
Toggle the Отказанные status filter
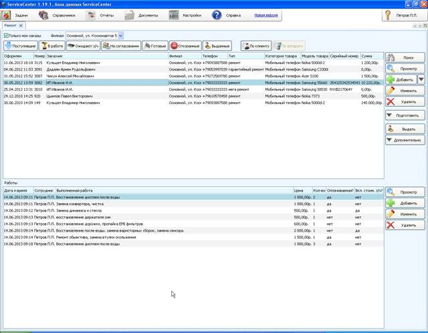click(x=185, y=46)
